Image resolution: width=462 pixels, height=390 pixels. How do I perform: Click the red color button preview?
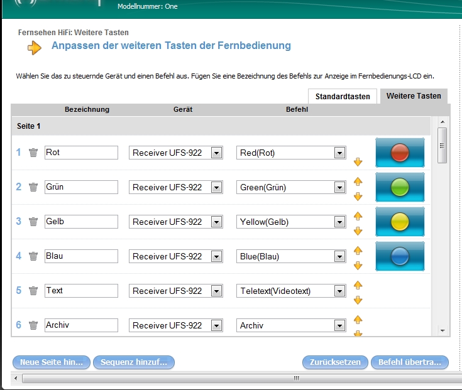[400, 153]
